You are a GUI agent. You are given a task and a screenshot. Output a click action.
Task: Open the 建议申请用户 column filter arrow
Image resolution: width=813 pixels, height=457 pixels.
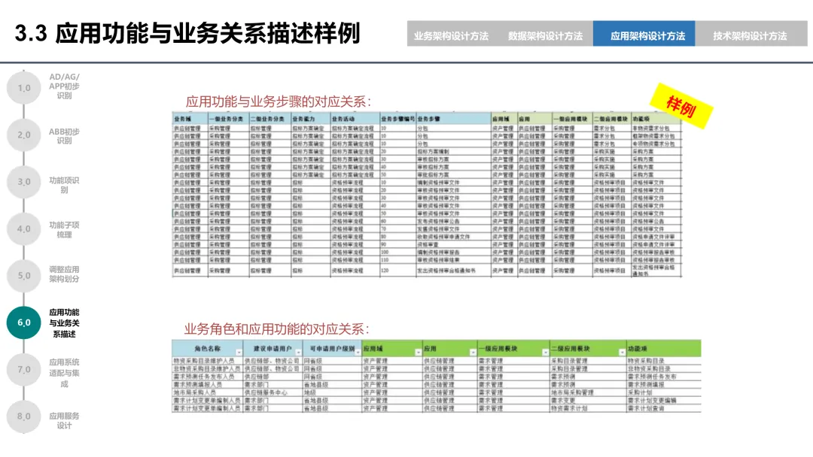click(298, 353)
